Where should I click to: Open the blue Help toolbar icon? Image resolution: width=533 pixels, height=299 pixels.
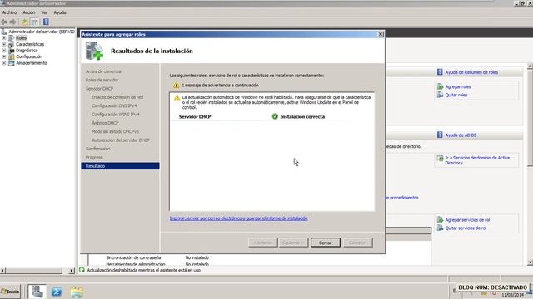click(46, 22)
